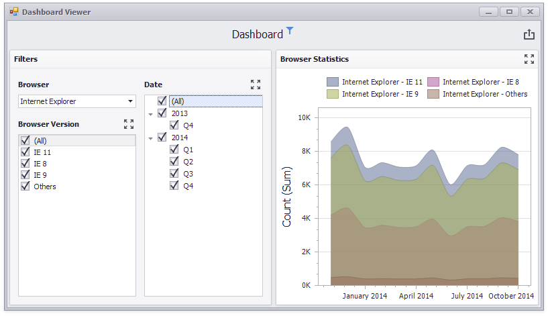Collapse the 2014 tree node
548x316 pixels.
(151, 138)
